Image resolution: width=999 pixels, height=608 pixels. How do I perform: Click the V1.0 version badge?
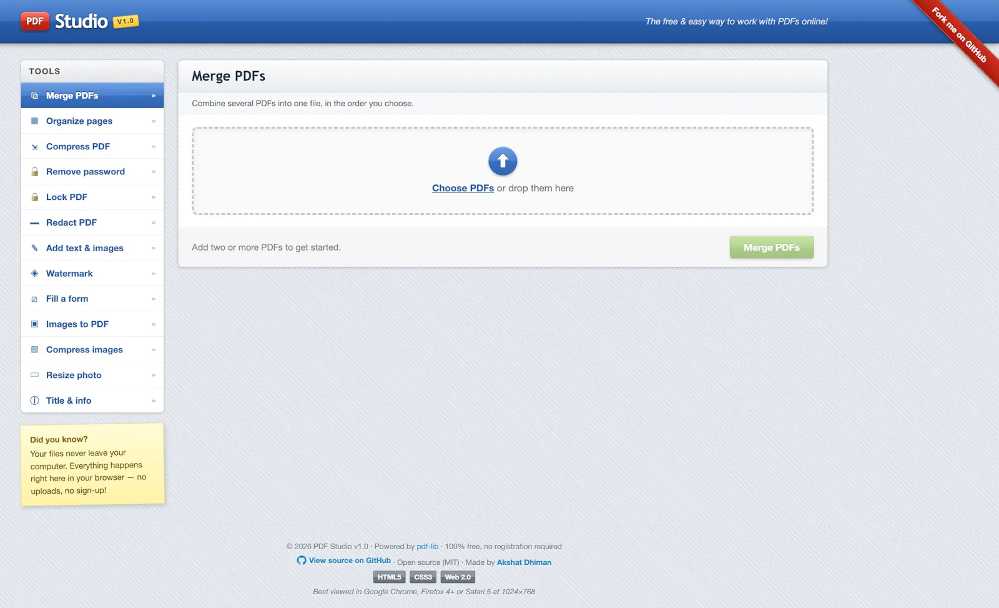tap(125, 21)
